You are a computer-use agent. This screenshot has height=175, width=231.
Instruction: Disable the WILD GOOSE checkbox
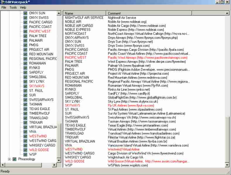25,150
